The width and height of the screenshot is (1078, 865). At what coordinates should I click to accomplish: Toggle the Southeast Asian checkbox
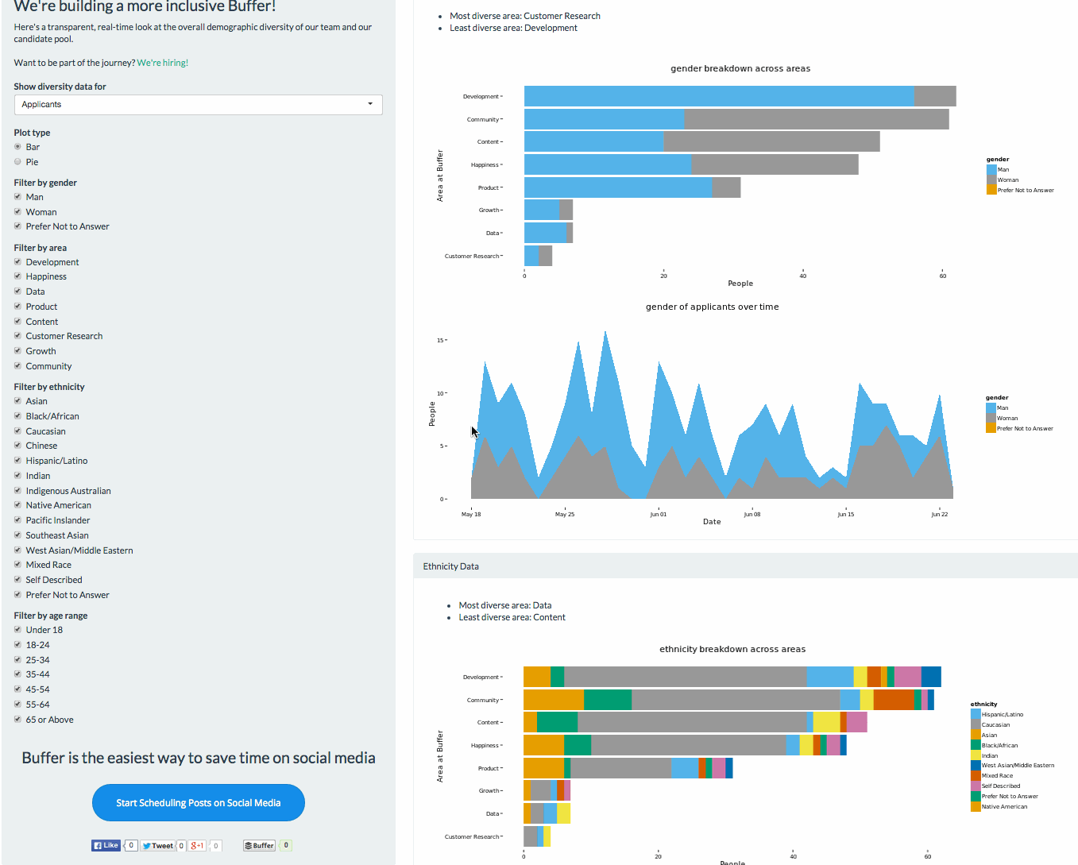(x=17, y=535)
